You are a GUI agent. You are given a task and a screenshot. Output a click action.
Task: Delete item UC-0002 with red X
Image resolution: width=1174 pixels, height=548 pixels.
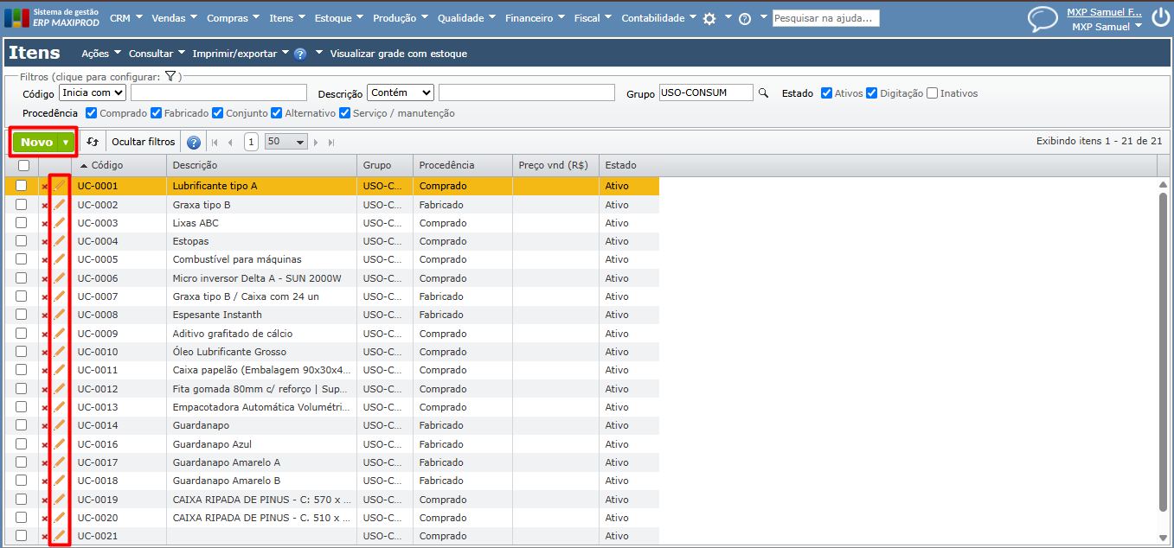click(45, 206)
